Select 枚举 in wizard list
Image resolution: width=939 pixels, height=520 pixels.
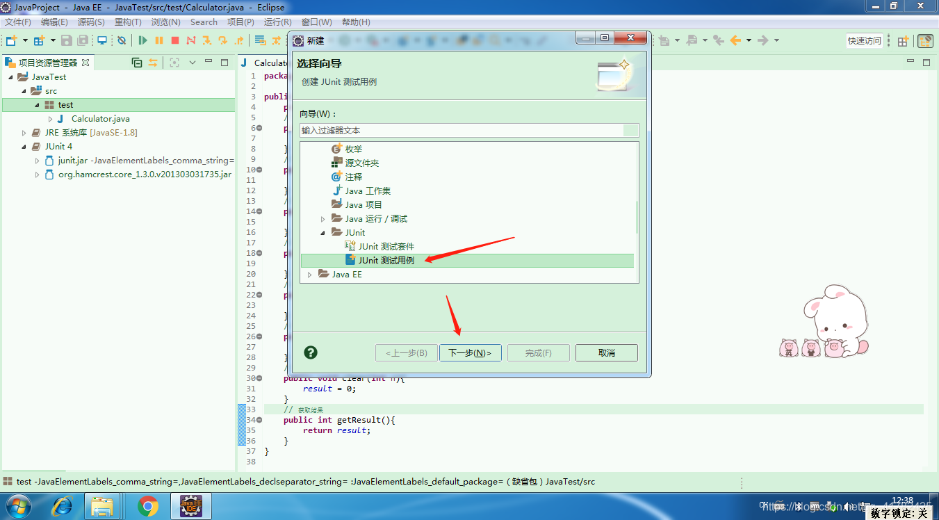pos(353,149)
